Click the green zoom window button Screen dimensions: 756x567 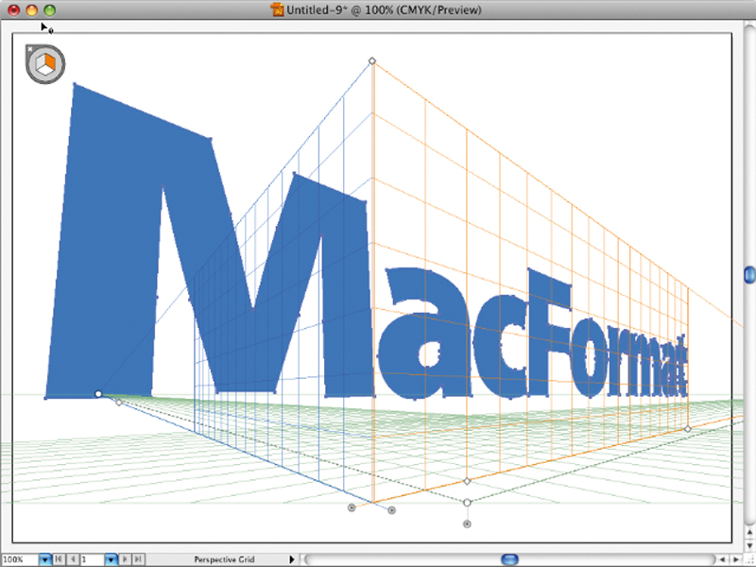tap(50, 9)
